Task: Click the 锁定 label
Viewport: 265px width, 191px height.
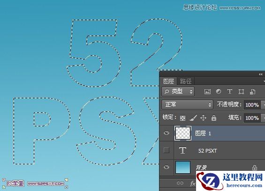Action: pos(169,117)
